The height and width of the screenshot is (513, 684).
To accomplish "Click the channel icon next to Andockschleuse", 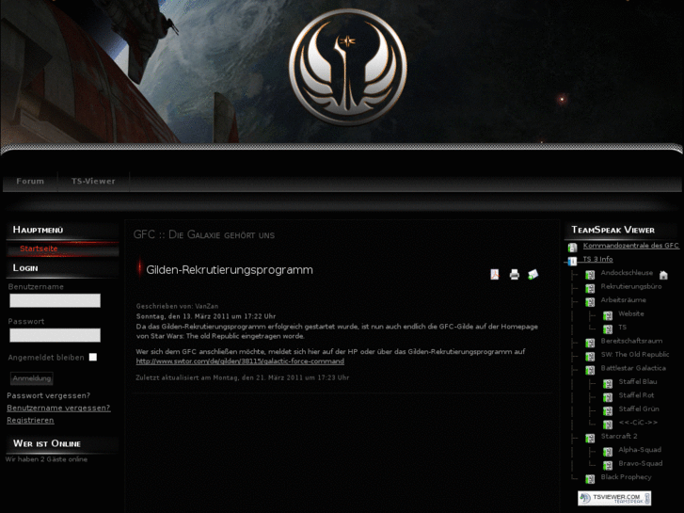I will [x=590, y=275].
